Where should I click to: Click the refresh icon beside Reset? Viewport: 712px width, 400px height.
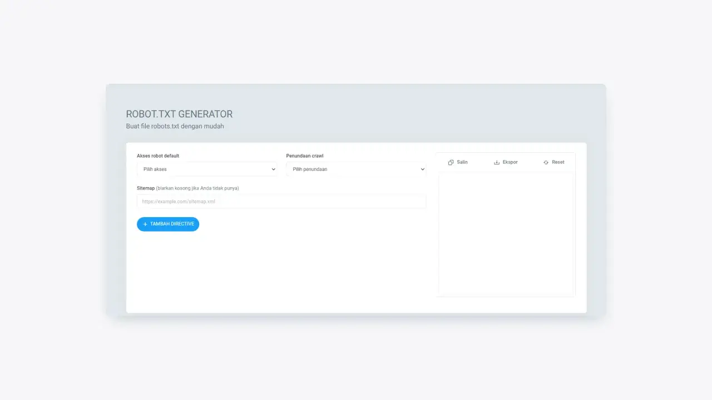tap(546, 162)
